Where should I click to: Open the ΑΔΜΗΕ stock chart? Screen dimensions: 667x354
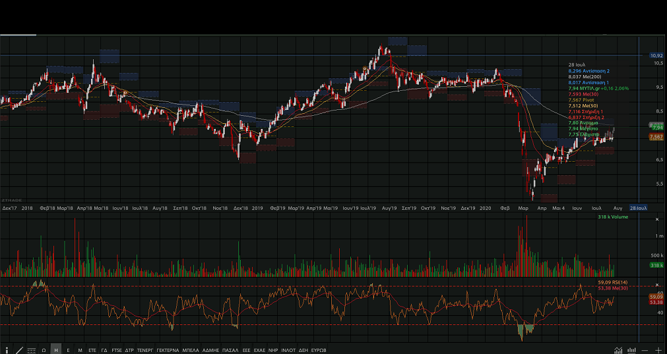pyautogui.click(x=210, y=350)
